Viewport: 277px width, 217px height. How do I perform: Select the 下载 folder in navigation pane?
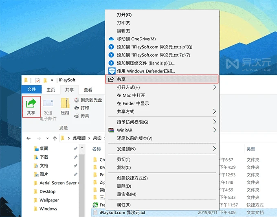pos(44,157)
